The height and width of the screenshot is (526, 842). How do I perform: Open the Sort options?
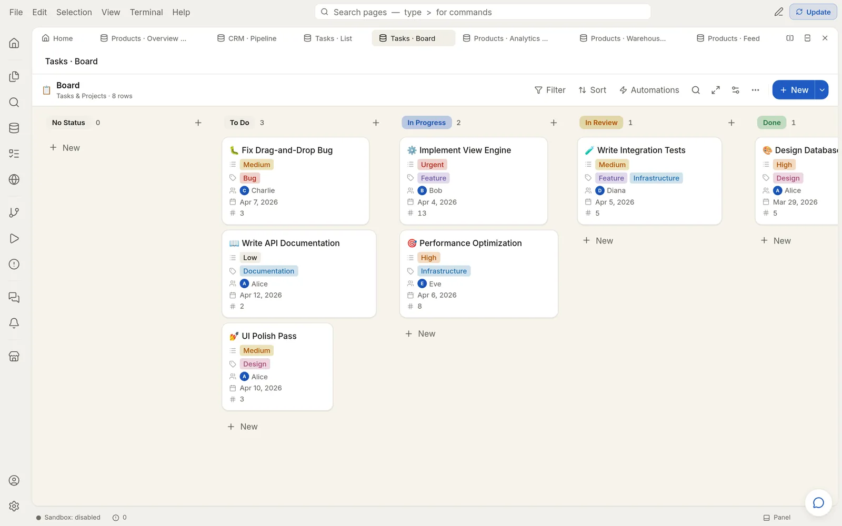click(x=593, y=90)
